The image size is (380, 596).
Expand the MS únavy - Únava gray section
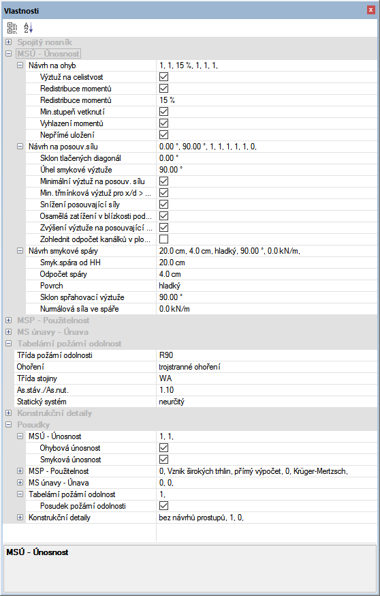(9, 332)
